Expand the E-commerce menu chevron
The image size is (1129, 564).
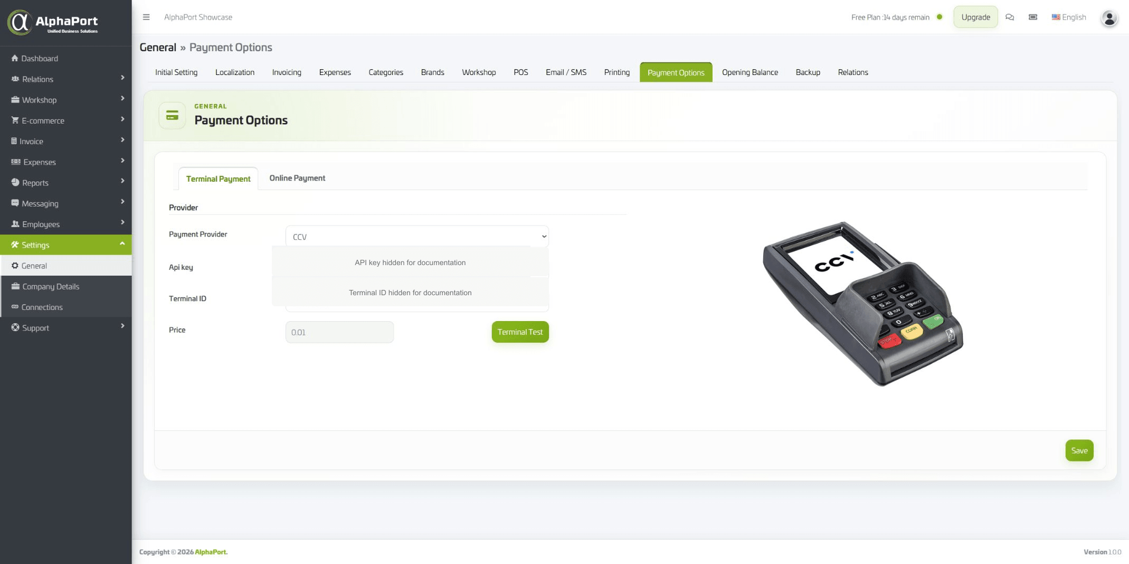pos(122,119)
